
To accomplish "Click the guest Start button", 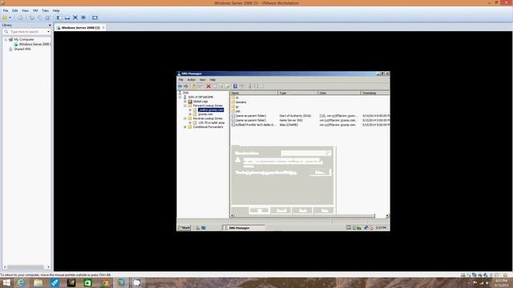I will pyautogui.click(x=184, y=228).
